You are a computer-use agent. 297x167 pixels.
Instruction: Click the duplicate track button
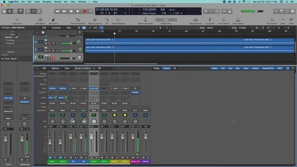tap(43, 32)
